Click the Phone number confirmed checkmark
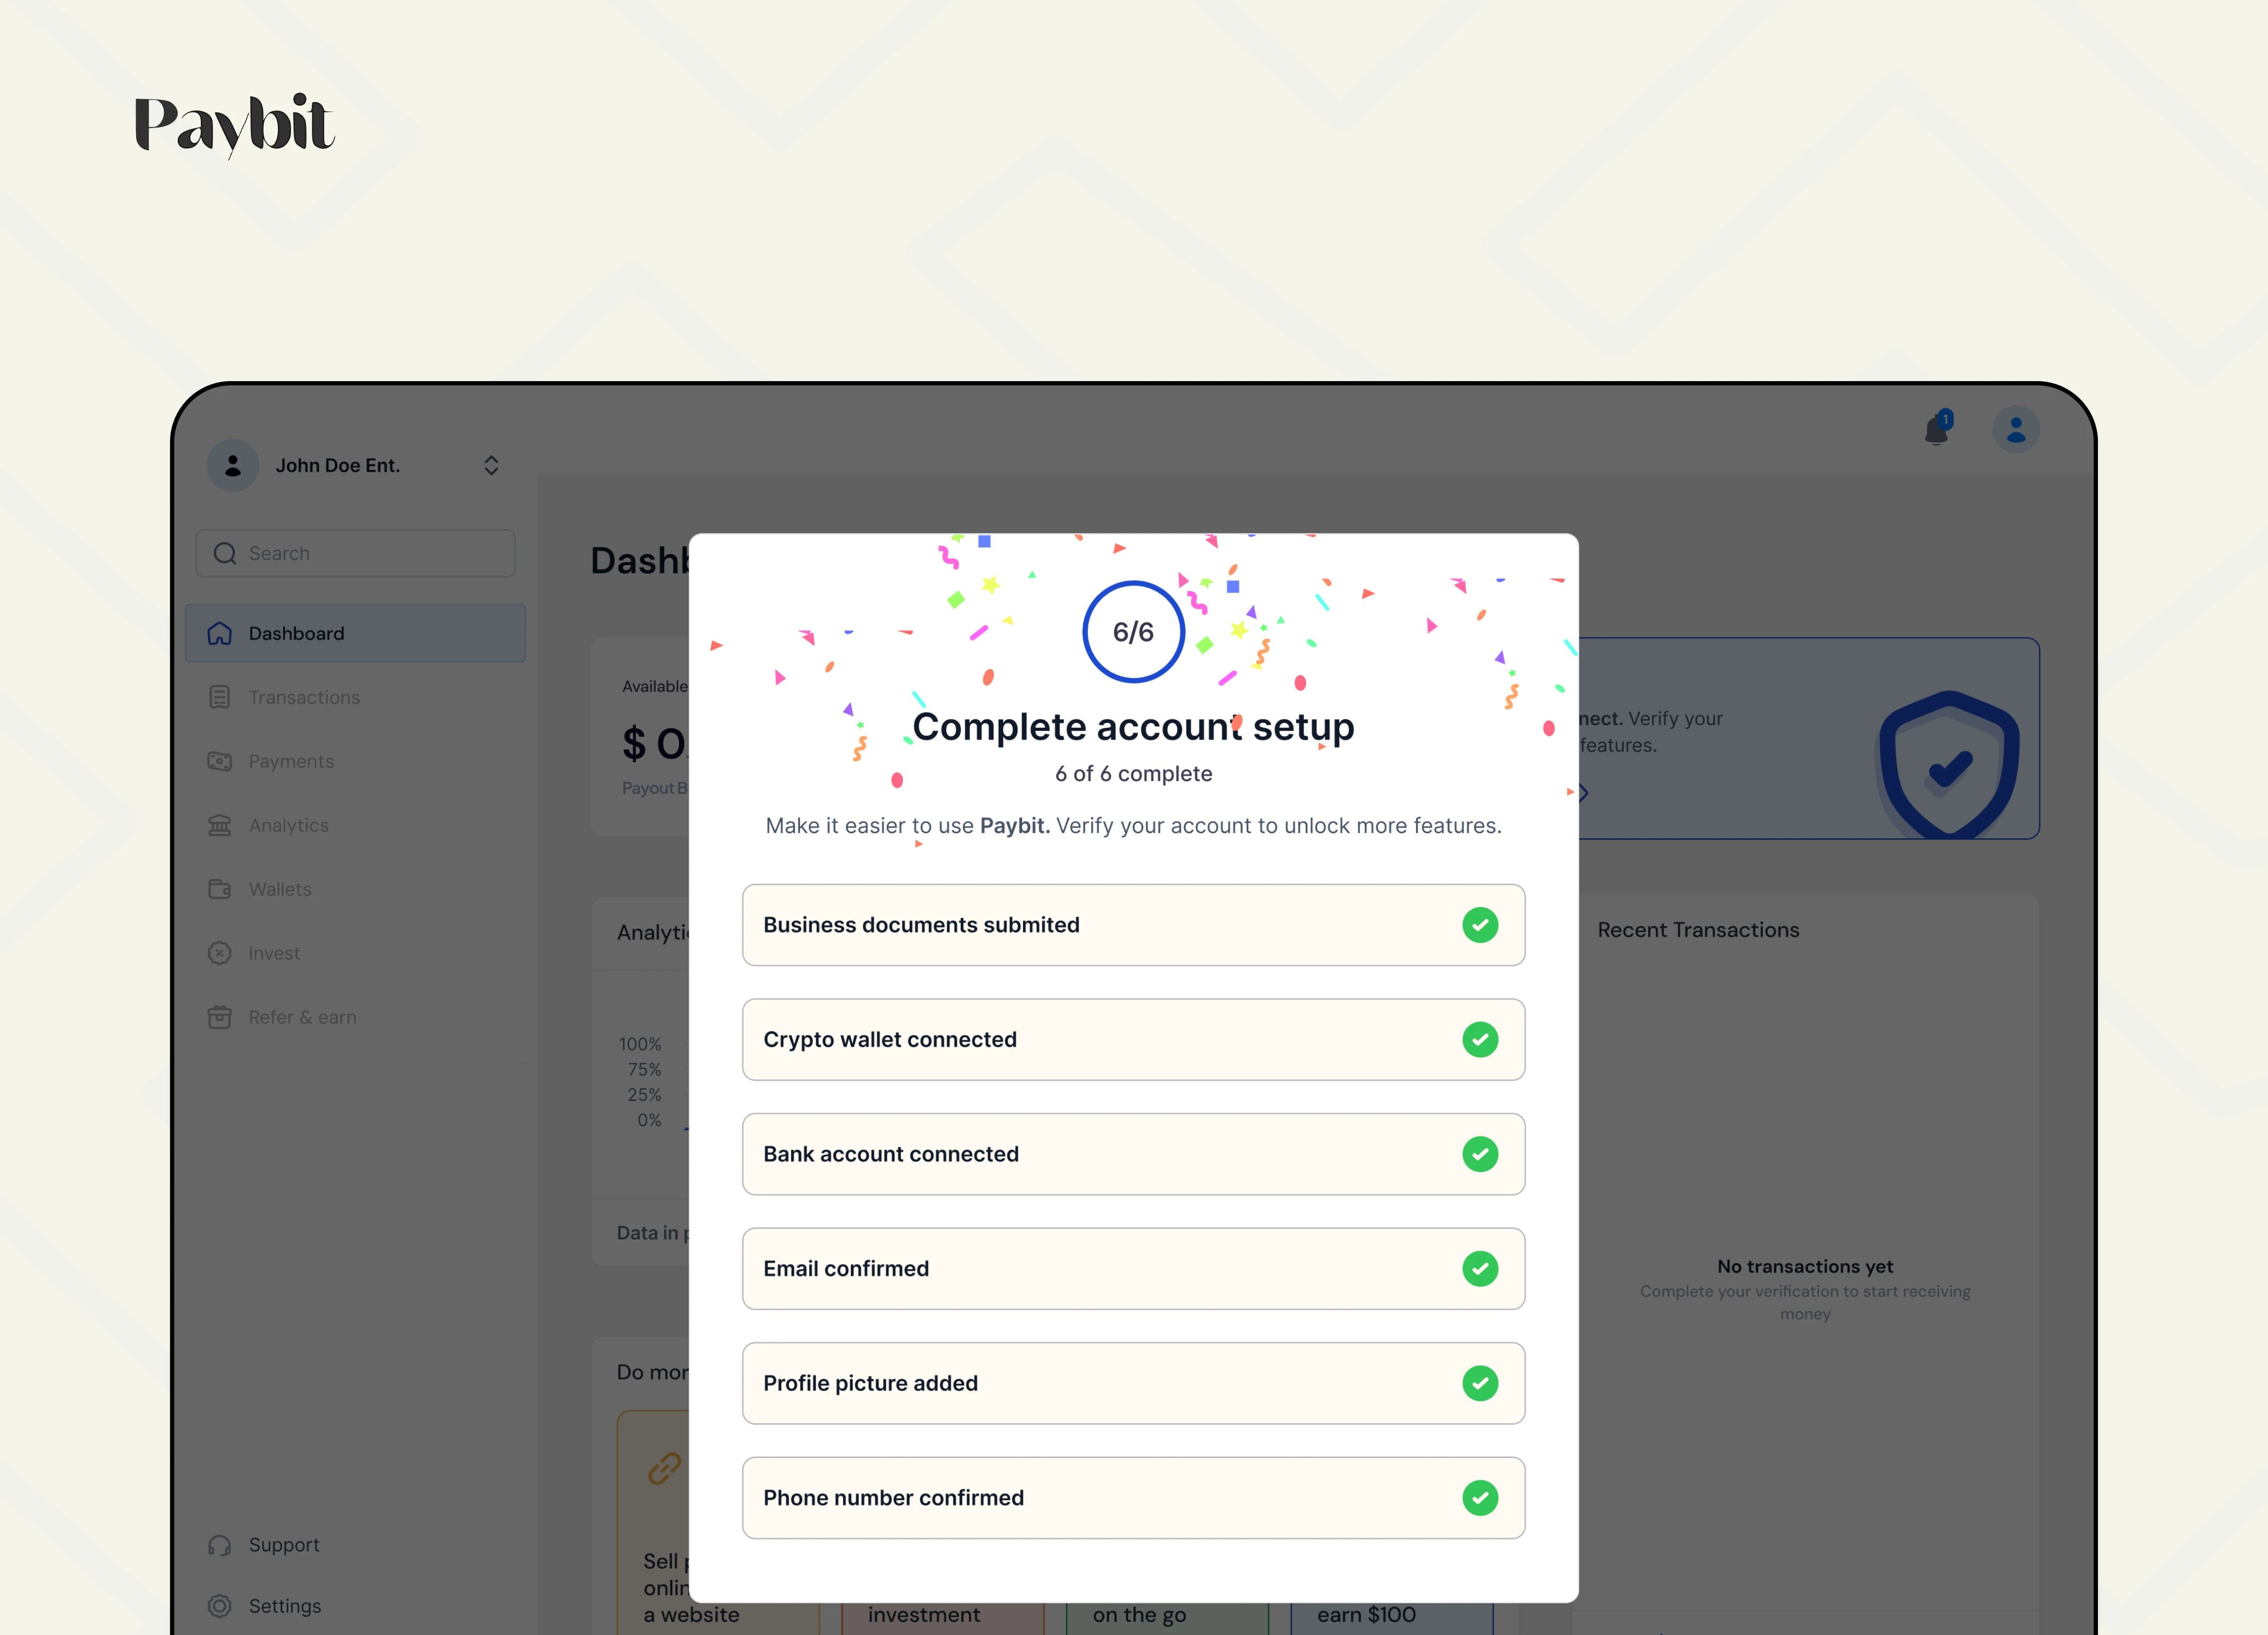 [x=1479, y=1498]
